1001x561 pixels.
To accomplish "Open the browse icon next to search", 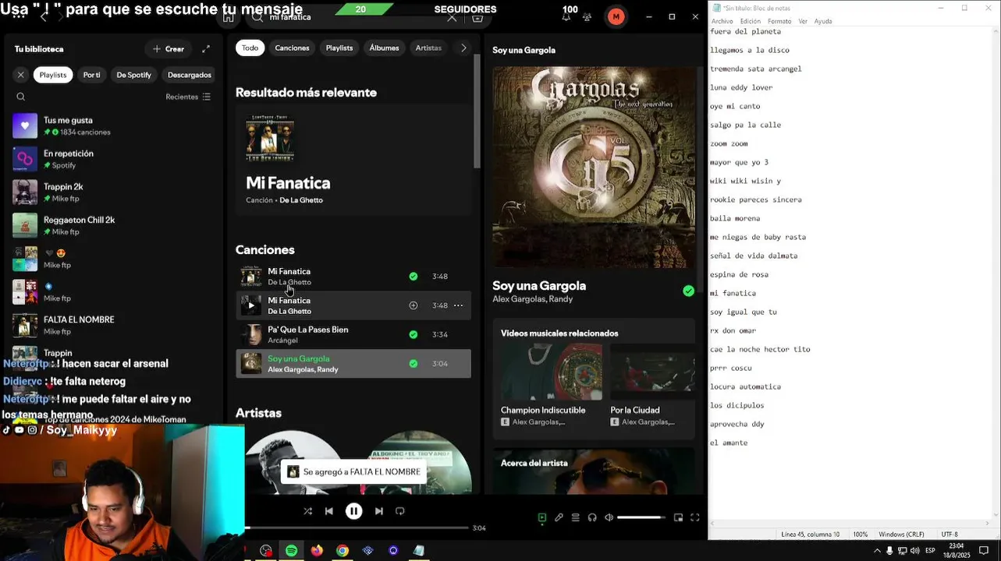I will [477, 17].
